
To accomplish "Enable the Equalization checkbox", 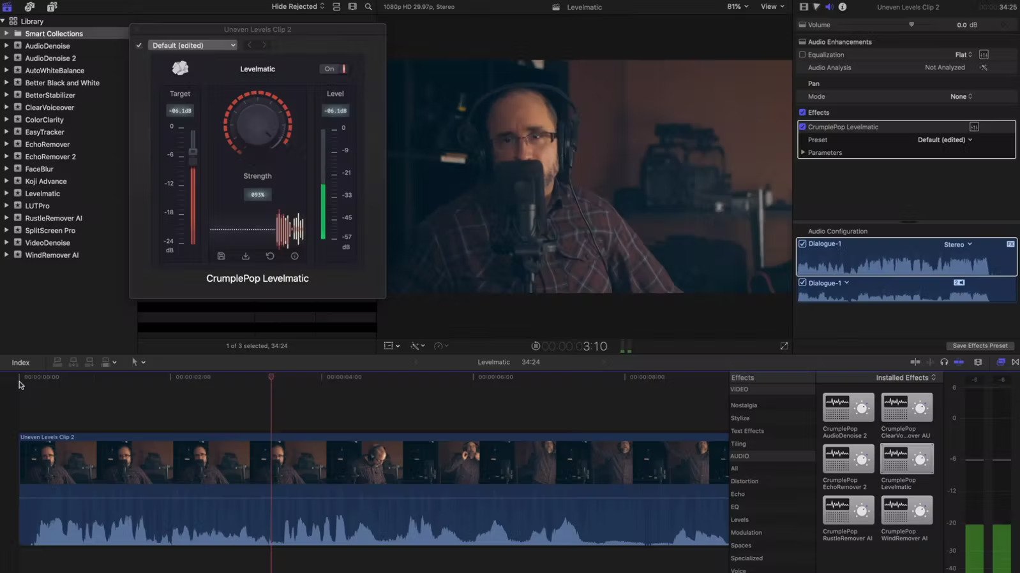I will (x=802, y=55).
